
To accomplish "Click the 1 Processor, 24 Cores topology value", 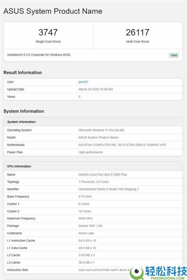I will click(x=94, y=182).
